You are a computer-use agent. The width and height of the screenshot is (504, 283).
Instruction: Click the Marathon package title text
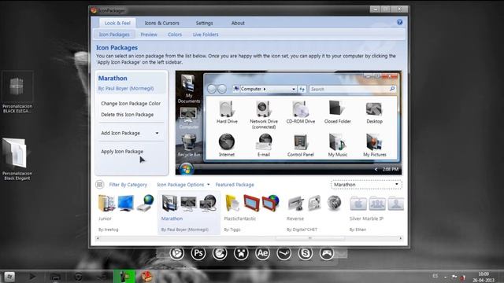point(113,78)
